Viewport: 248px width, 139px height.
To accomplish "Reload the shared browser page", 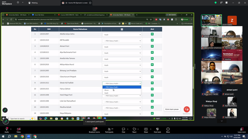I will tap(11, 20).
